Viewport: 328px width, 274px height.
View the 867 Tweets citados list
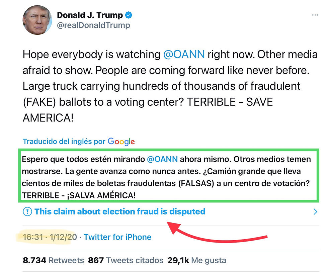point(126,260)
